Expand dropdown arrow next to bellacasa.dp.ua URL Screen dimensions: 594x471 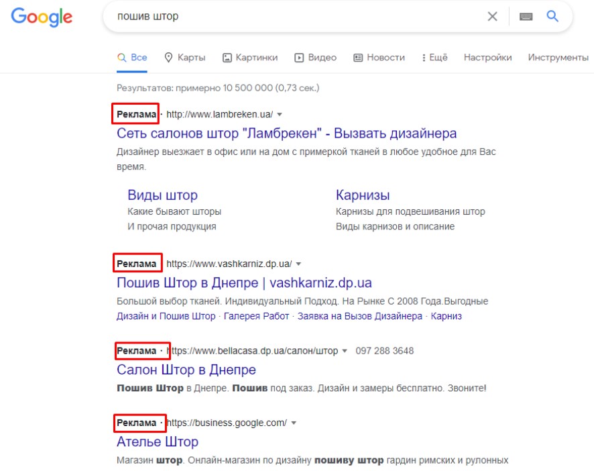345,351
